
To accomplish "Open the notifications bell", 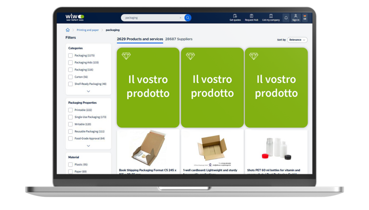I will click(x=286, y=18).
